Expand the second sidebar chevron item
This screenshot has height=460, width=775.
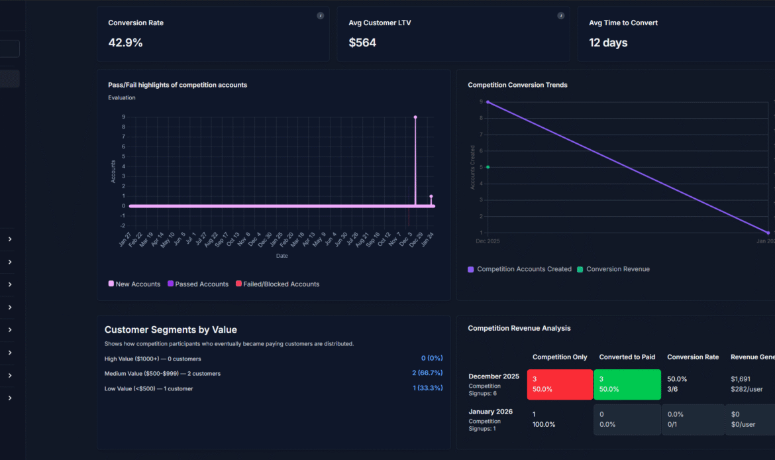click(x=10, y=262)
